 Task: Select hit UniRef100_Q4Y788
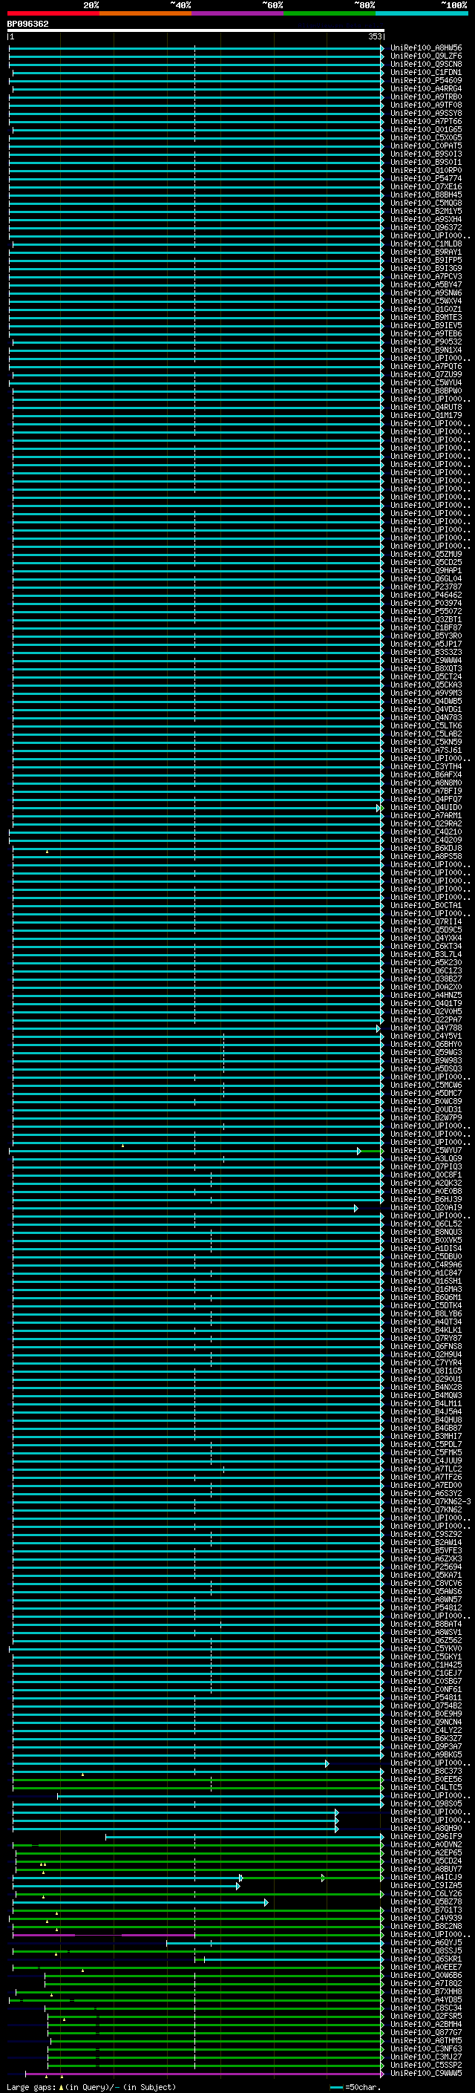tap(426, 1028)
